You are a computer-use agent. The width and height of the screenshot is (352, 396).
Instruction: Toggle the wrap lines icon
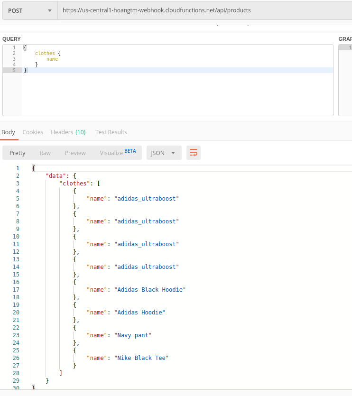click(193, 153)
